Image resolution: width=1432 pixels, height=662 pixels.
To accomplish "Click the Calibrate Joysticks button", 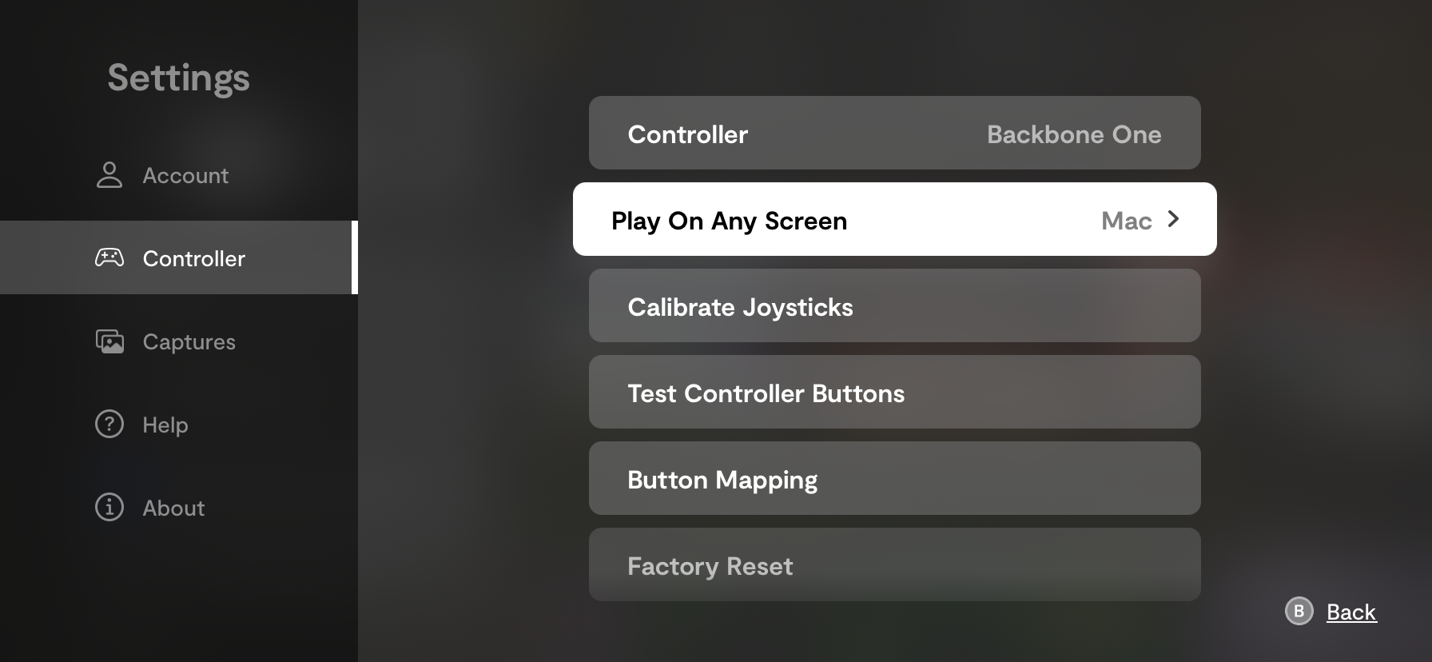I will 894,305.
